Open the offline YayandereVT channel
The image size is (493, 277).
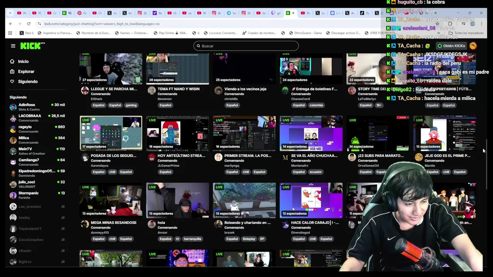point(37,229)
